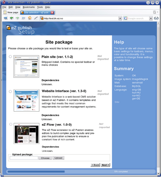Image resolution: width=161 pixels, height=177 pixels.
Task: Click the 'ger-DE' language entry
Action: pyautogui.click(x=136, y=99)
